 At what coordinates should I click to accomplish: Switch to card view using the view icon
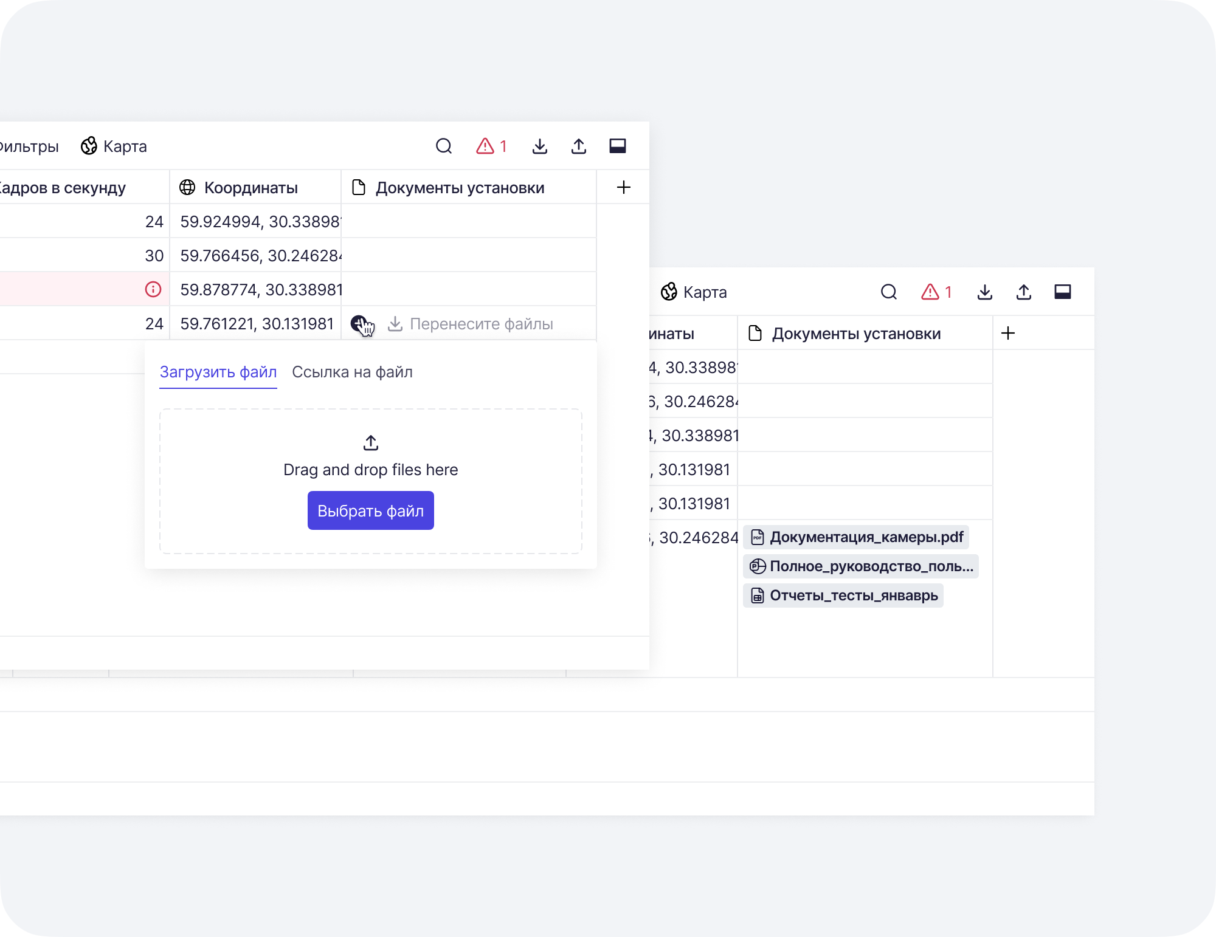[618, 146]
